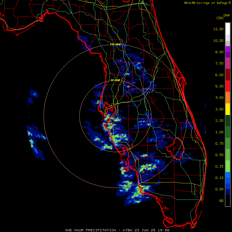Click the 4.00 legend value
Screen dimensions: 232x232
pos(219,98)
